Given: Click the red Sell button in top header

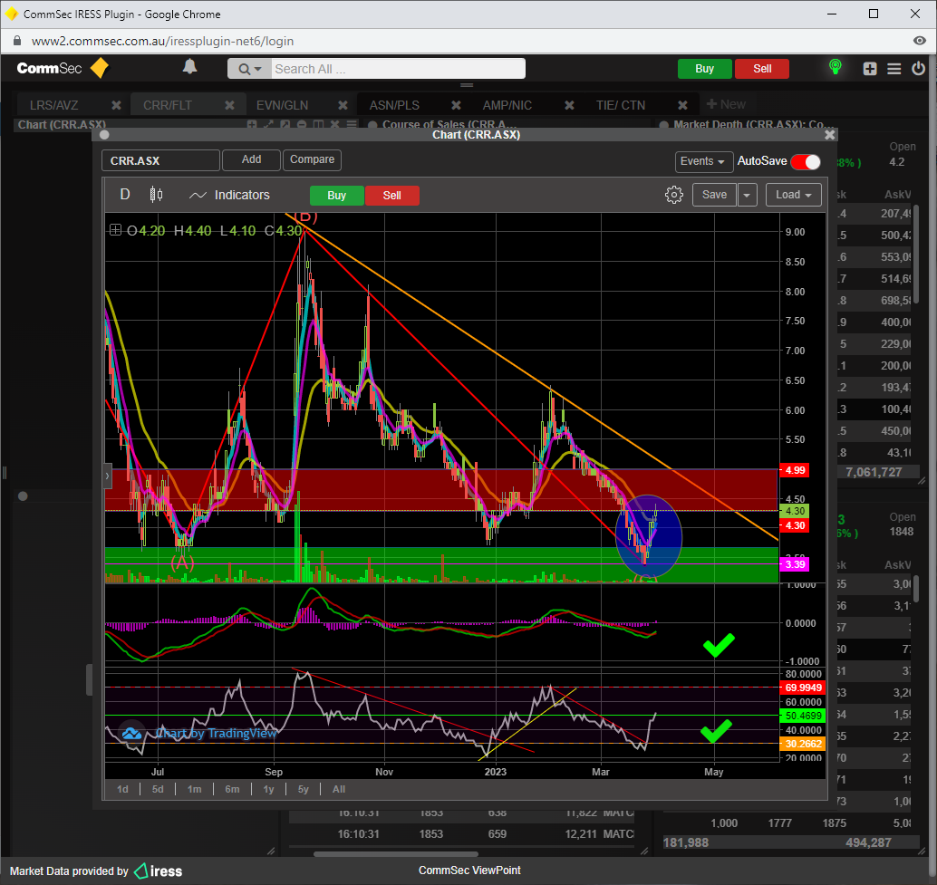Looking at the screenshot, I should (x=762, y=69).
